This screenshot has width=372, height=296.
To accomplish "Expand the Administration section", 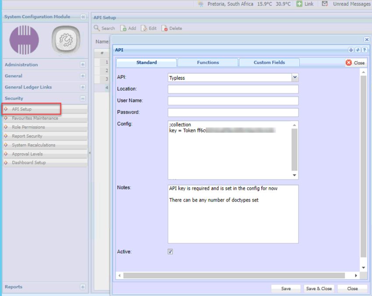I will pos(83,65).
